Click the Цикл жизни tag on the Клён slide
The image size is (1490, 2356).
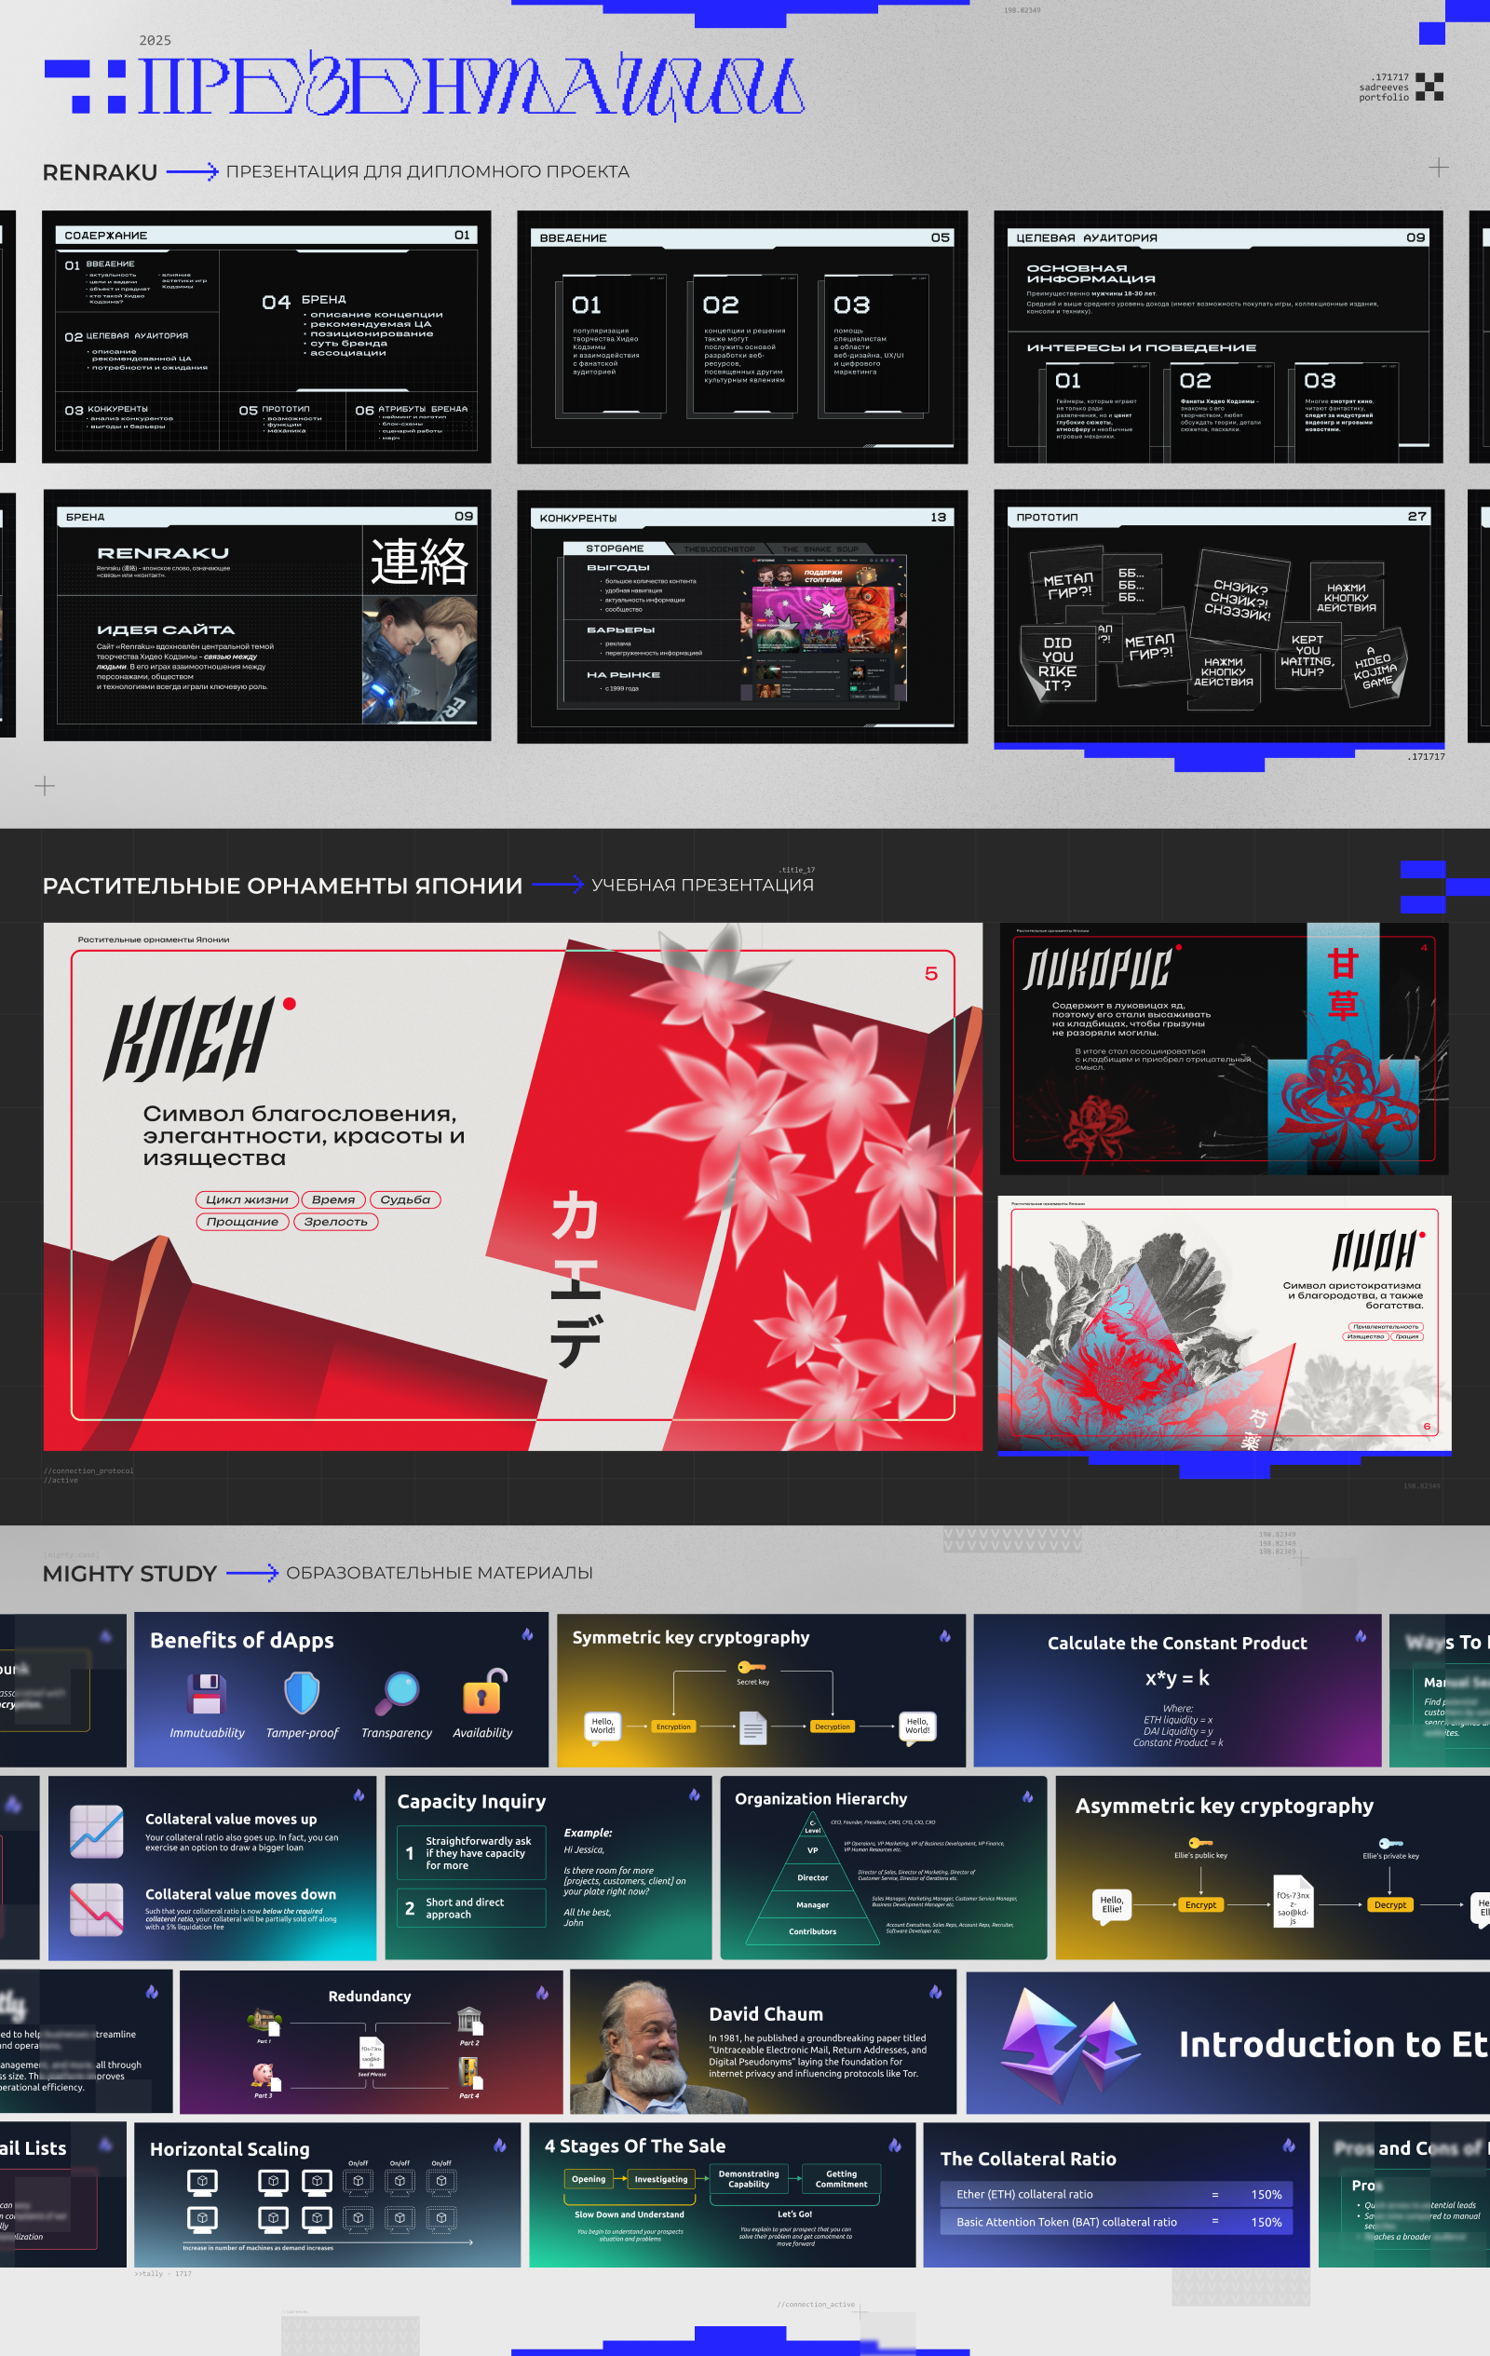[247, 1199]
